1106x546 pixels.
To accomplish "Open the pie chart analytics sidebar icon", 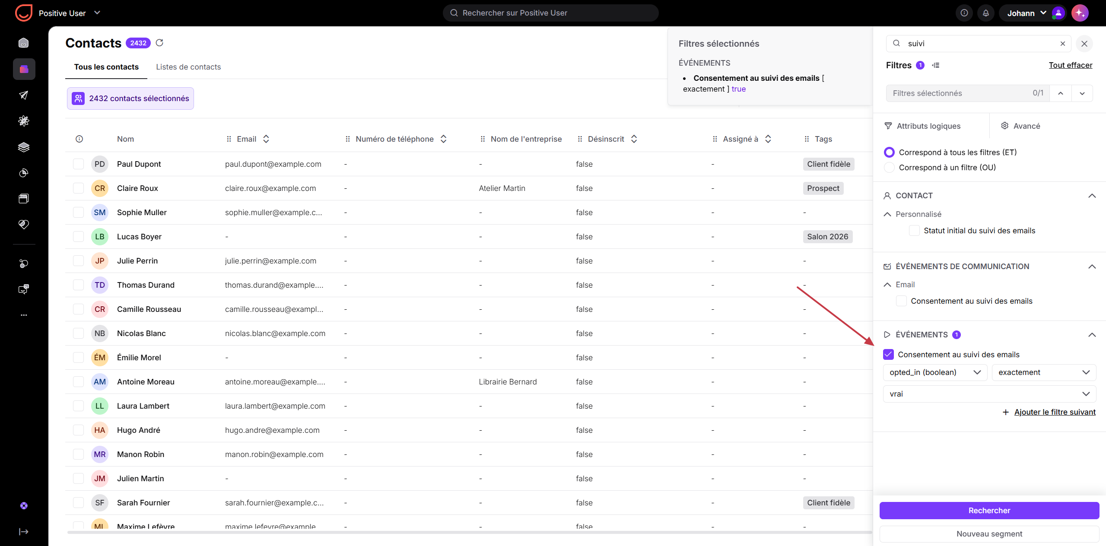I will tap(24, 173).
